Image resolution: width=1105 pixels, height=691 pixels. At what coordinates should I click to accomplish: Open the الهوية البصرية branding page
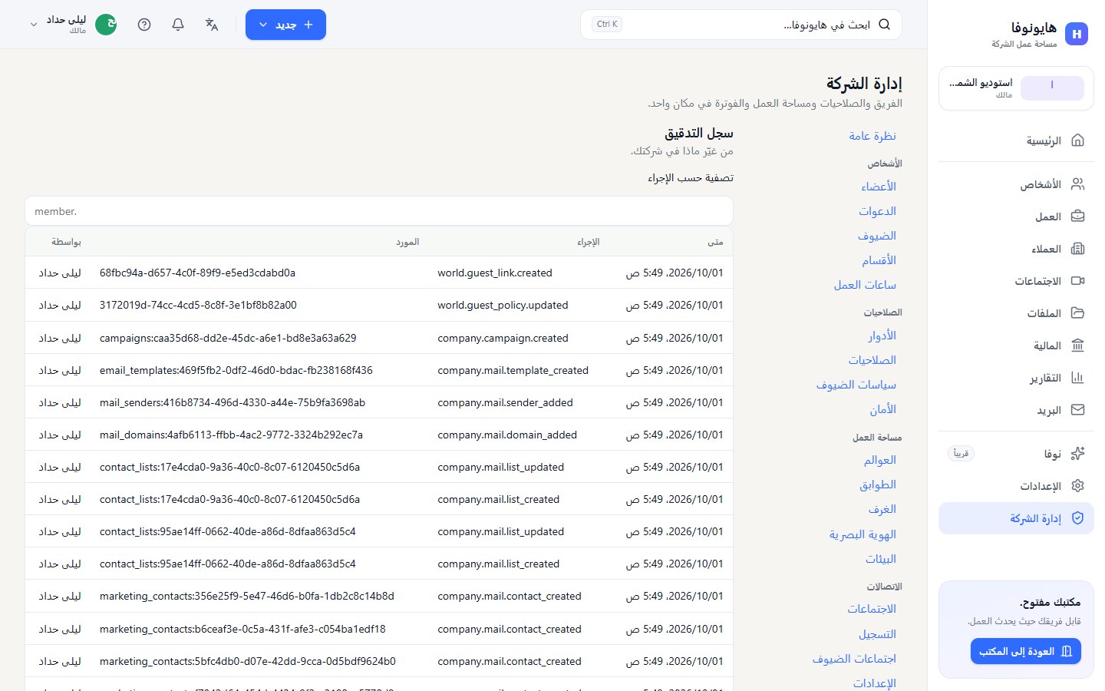[x=863, y=534]
